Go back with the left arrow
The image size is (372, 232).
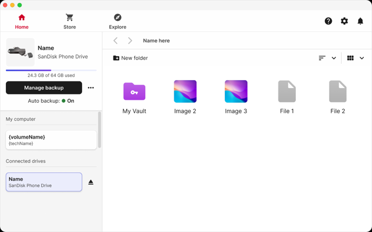pos(116,41)
